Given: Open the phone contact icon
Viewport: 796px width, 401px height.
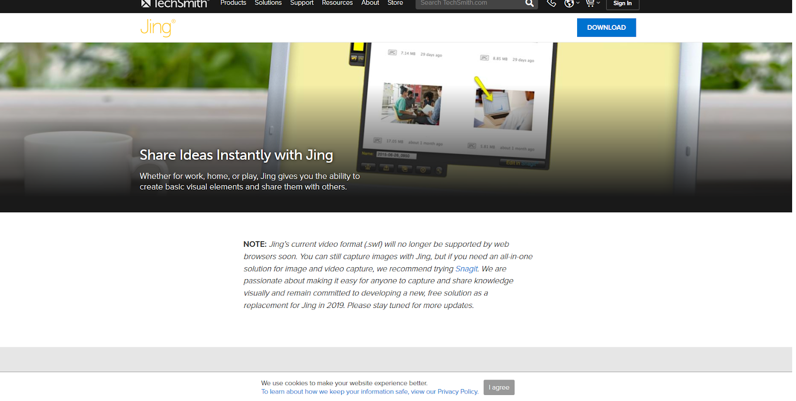Looking at the screenshot, I should pos(551,3).
